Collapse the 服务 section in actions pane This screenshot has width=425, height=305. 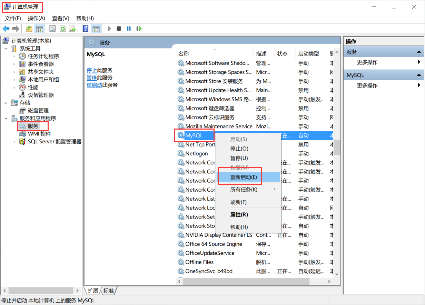[419, 52]
